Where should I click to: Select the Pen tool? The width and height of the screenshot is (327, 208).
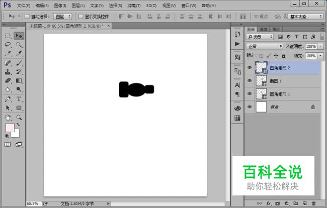tap(8, 98)
